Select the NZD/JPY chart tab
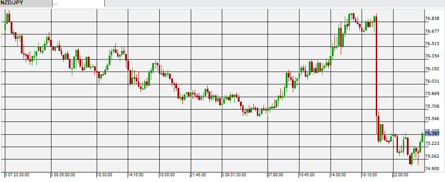445x182 pixels. pyautogui.click(x=26, y=4)
